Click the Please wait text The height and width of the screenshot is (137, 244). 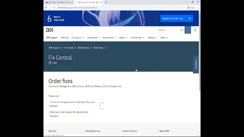pos(54,96)
